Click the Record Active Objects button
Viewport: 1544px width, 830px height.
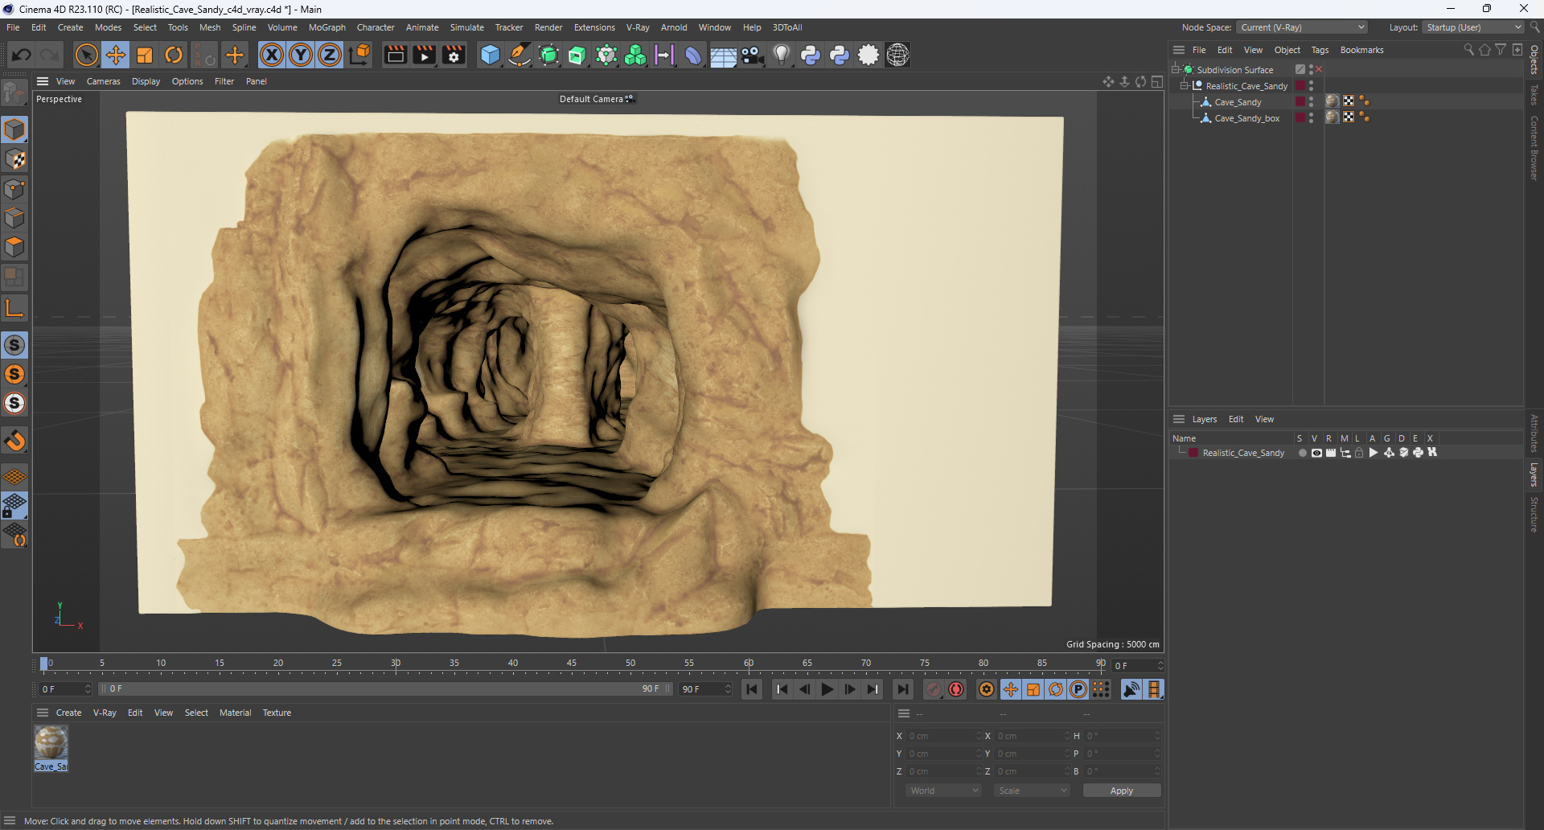pos(933,689)
